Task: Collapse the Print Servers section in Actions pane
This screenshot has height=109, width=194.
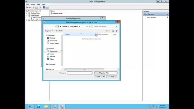Action: (167, 14)
